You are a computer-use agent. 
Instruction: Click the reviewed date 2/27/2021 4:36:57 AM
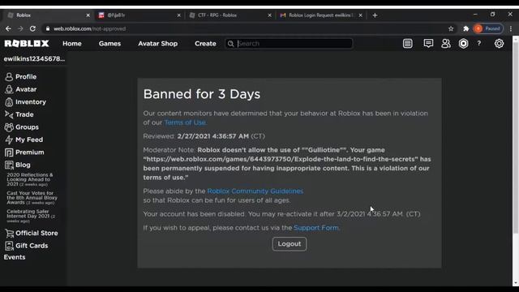coord(212,136)
